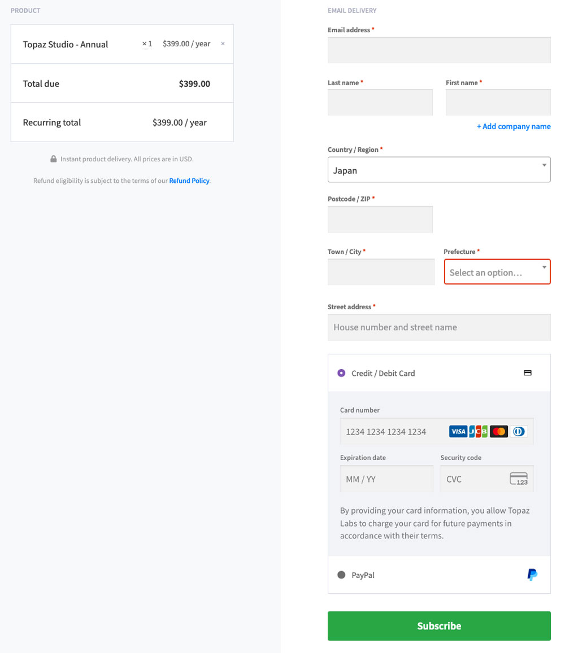Screen dimensions: 565x653
Task: Open the Country / Region dropdown
Action: click(438, 170)
